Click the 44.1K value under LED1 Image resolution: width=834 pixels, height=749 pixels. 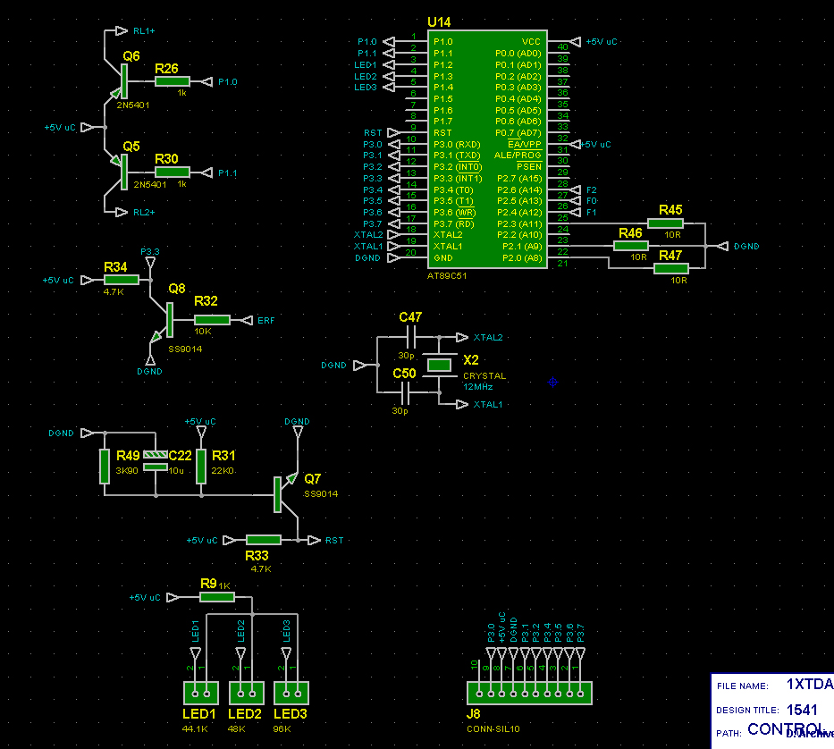pos(195,728)
